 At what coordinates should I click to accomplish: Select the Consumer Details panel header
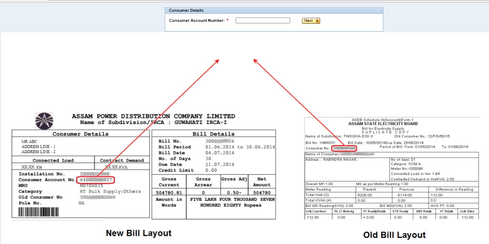click(186, 10)
